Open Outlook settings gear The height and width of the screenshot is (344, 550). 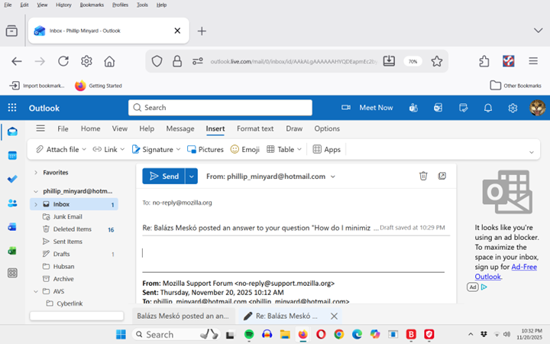[x=512, y=108]
